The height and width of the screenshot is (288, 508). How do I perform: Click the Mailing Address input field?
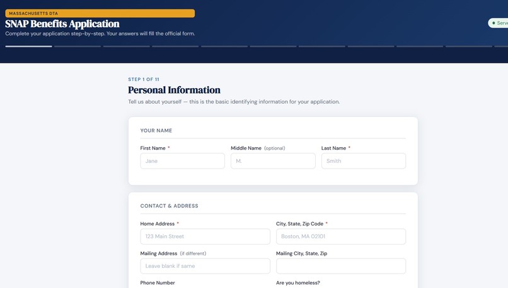(x=205, y=266)
